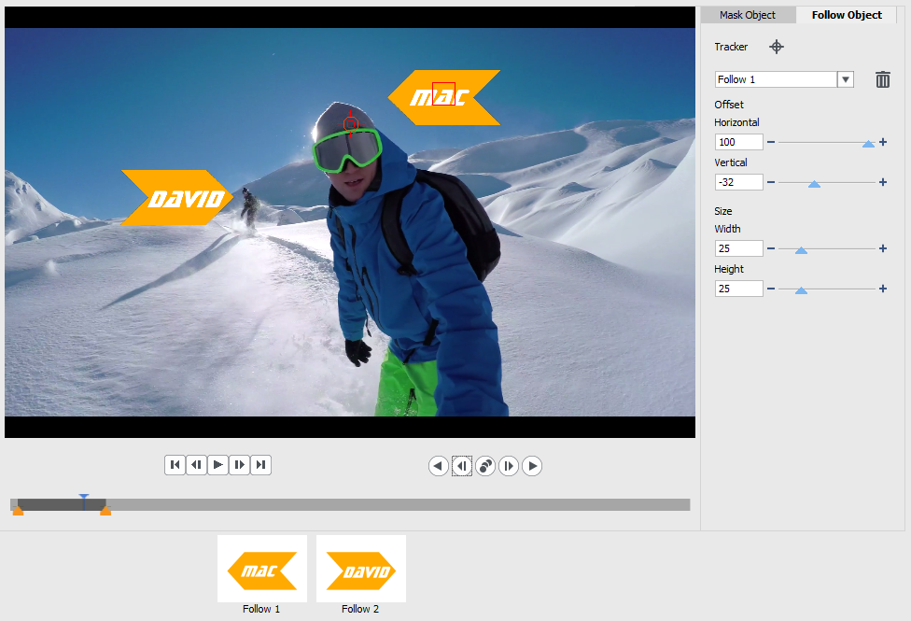Track one frame forward using round step button
911x621 pixels.
(x=509, y=466)
